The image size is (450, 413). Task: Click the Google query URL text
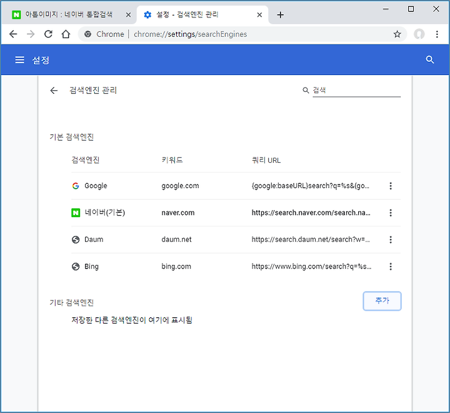tap(311, 186)
